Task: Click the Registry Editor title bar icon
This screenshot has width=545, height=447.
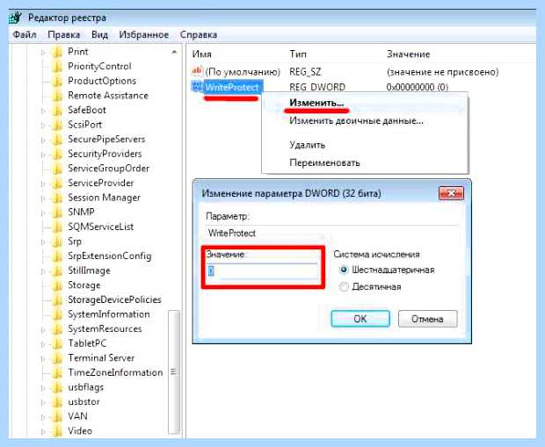Action: 15,18
